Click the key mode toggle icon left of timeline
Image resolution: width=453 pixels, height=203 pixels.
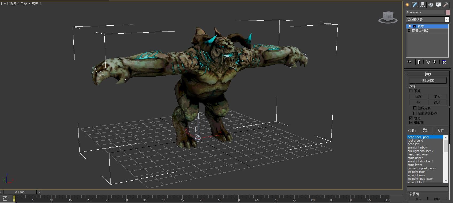5,198
